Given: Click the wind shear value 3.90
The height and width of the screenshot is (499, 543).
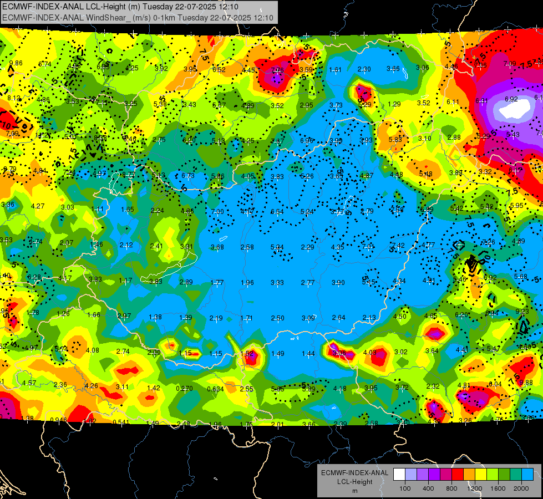Looking at the screenshot, I should coord(338,283).
